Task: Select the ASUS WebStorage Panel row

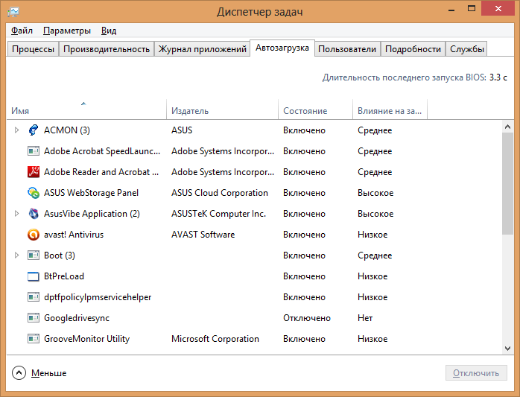Action: click(254, 193)
